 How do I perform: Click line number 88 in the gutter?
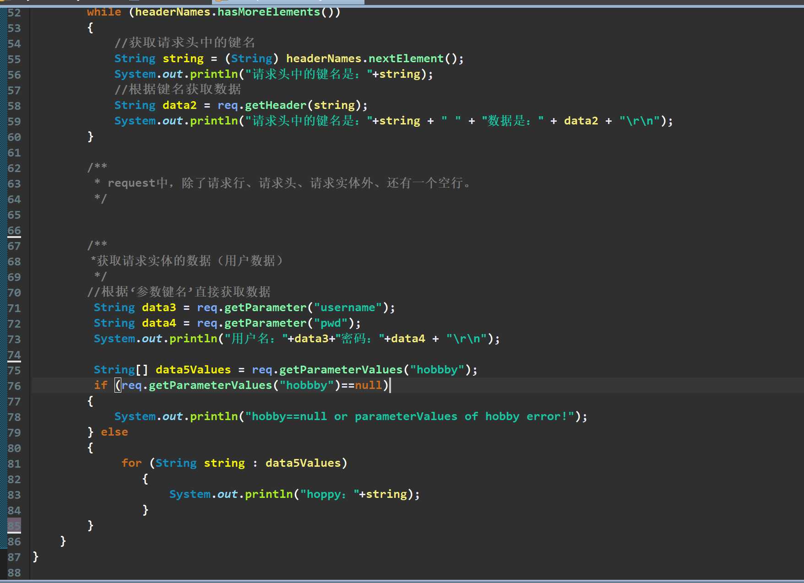14,572
